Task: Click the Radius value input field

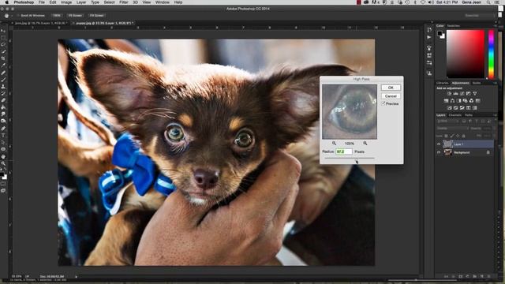Action: [344, 151]
